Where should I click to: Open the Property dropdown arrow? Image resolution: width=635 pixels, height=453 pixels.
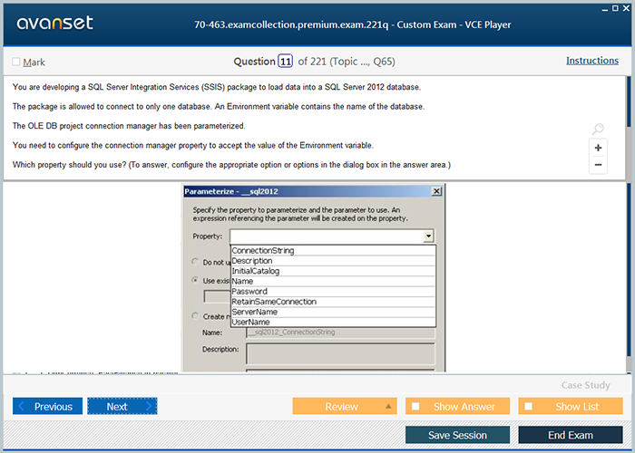pyautogui.click(x=428, y=236)
